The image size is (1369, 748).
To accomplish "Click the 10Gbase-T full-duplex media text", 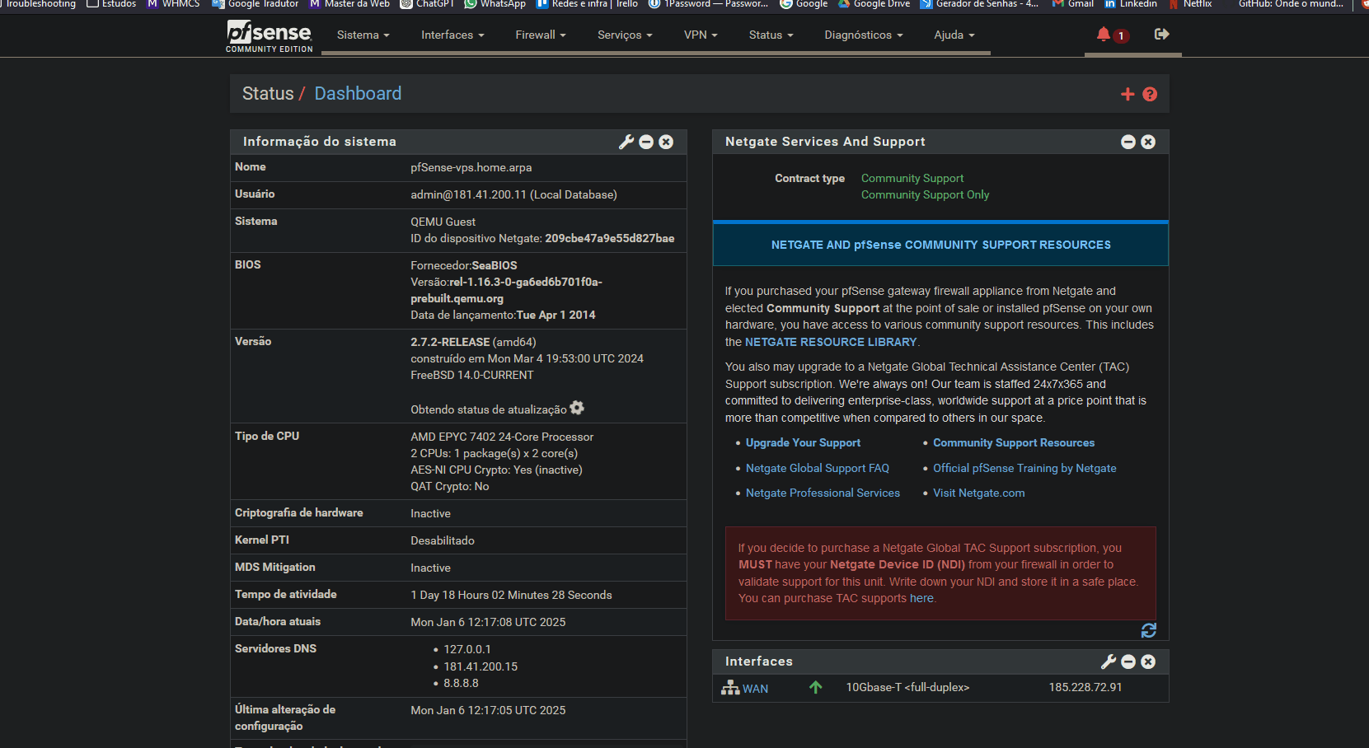I will [x=907, y=687].
